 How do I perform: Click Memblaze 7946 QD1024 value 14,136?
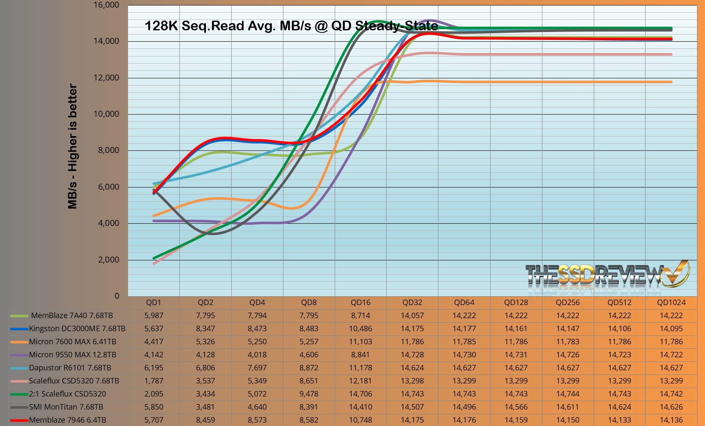[x=671, y=420]
